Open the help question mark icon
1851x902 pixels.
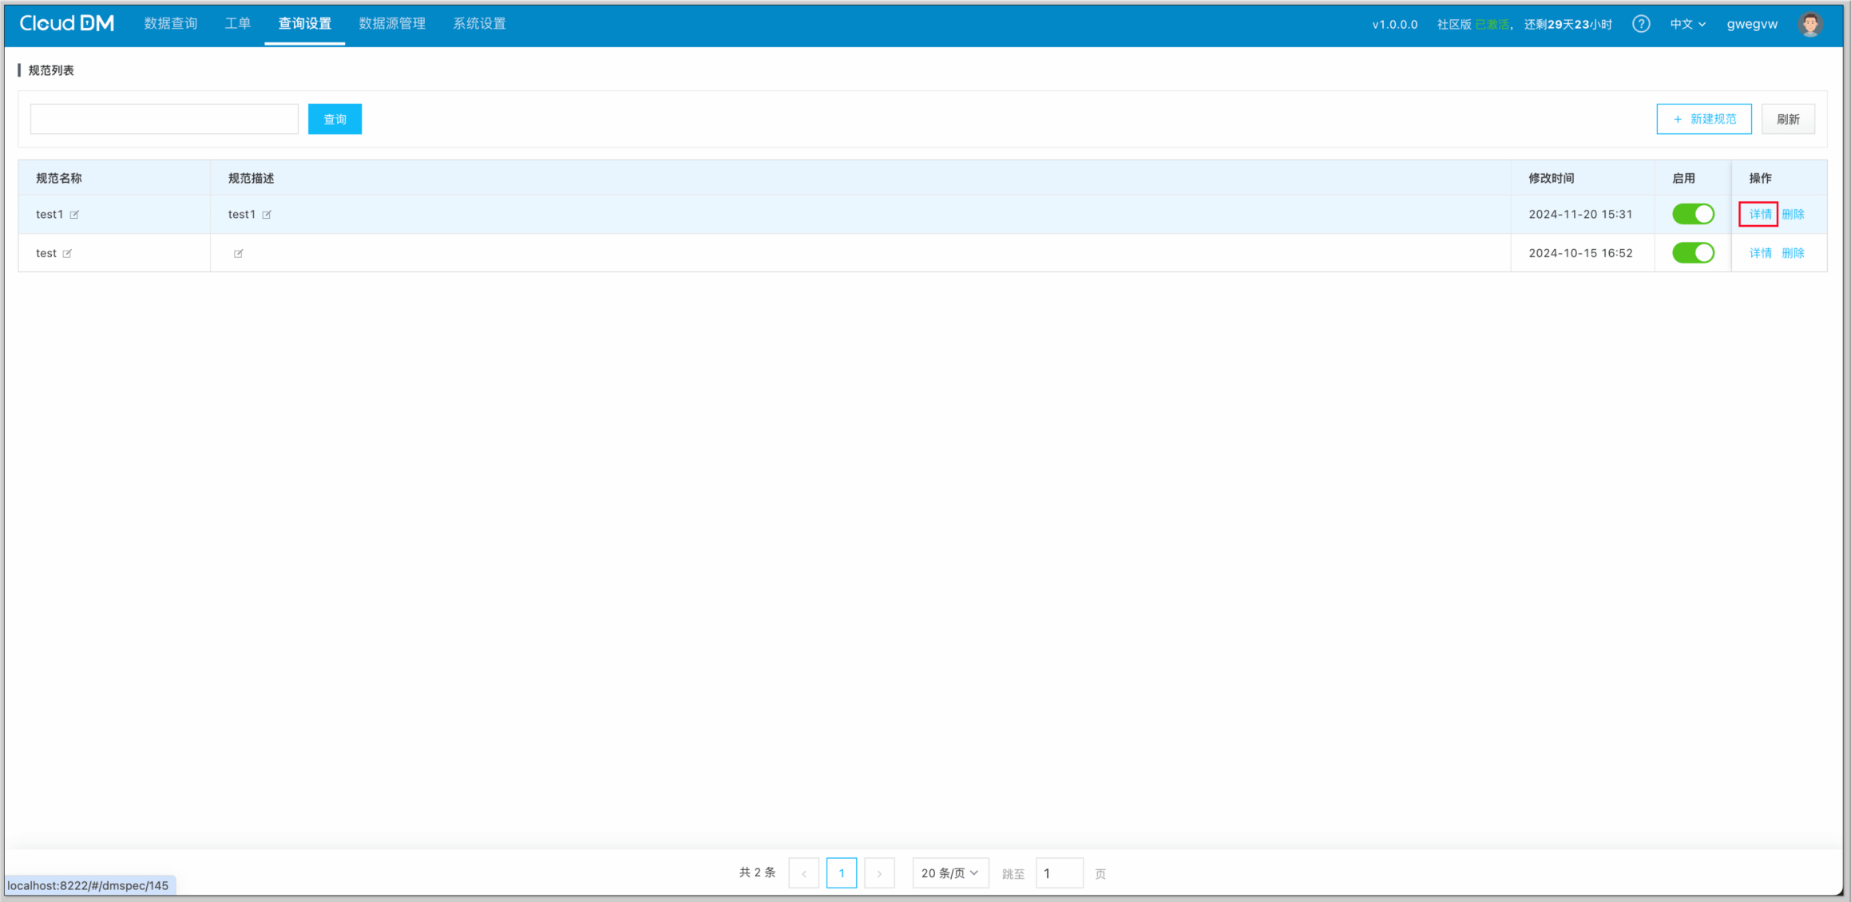(x=1641, y=24)
